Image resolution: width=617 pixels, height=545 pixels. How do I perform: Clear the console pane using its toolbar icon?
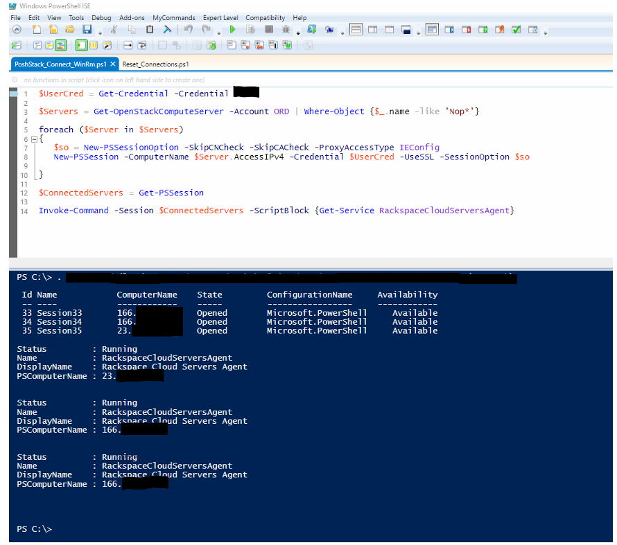click(166, 29)
